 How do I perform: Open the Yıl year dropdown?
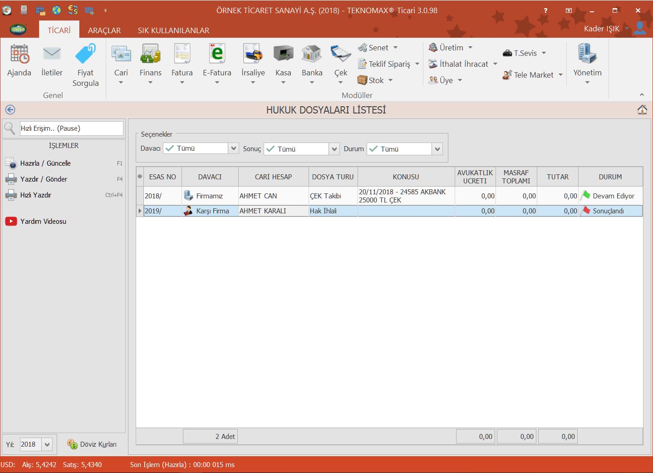(47, 444)
